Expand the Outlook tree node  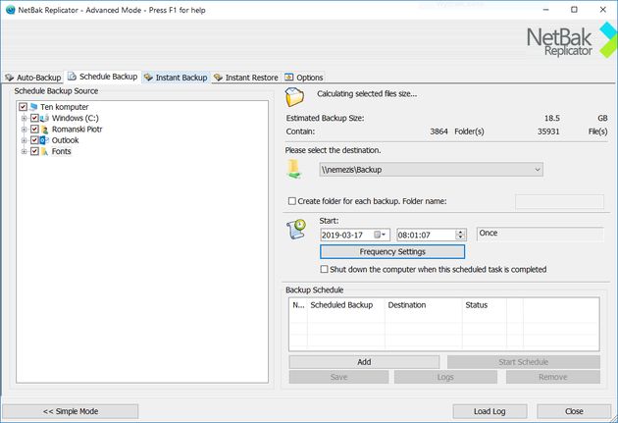click(25, 140)
